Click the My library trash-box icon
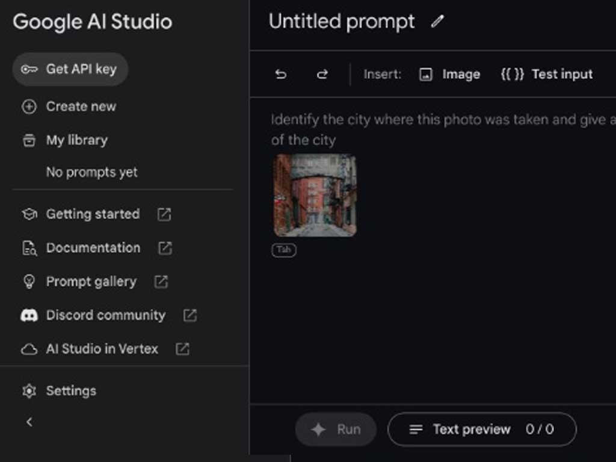Viewport: 616px width, 462px height. coord(29,140)
